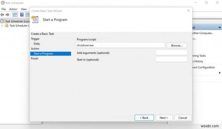The width and height of the screenshot is (222, 129).
Task: Click the blue Help toolbar icon
Action: coord(22,14)
